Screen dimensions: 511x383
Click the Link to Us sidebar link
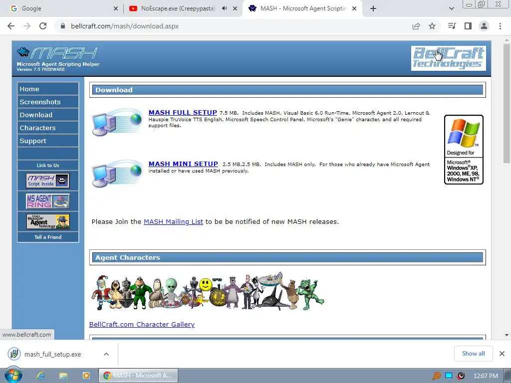click(48, 165)
